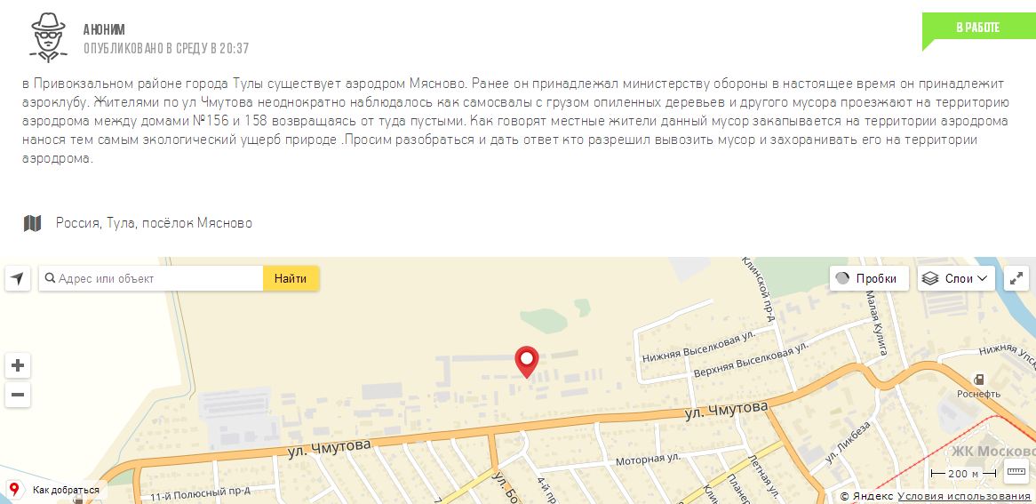Click the ЖК Московский label on map

992,451
